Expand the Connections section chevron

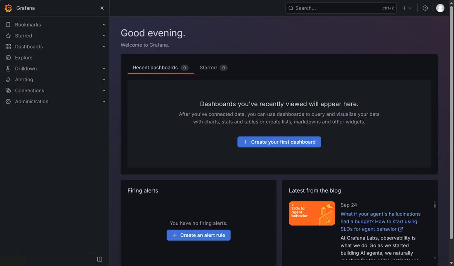click(104, 90)
